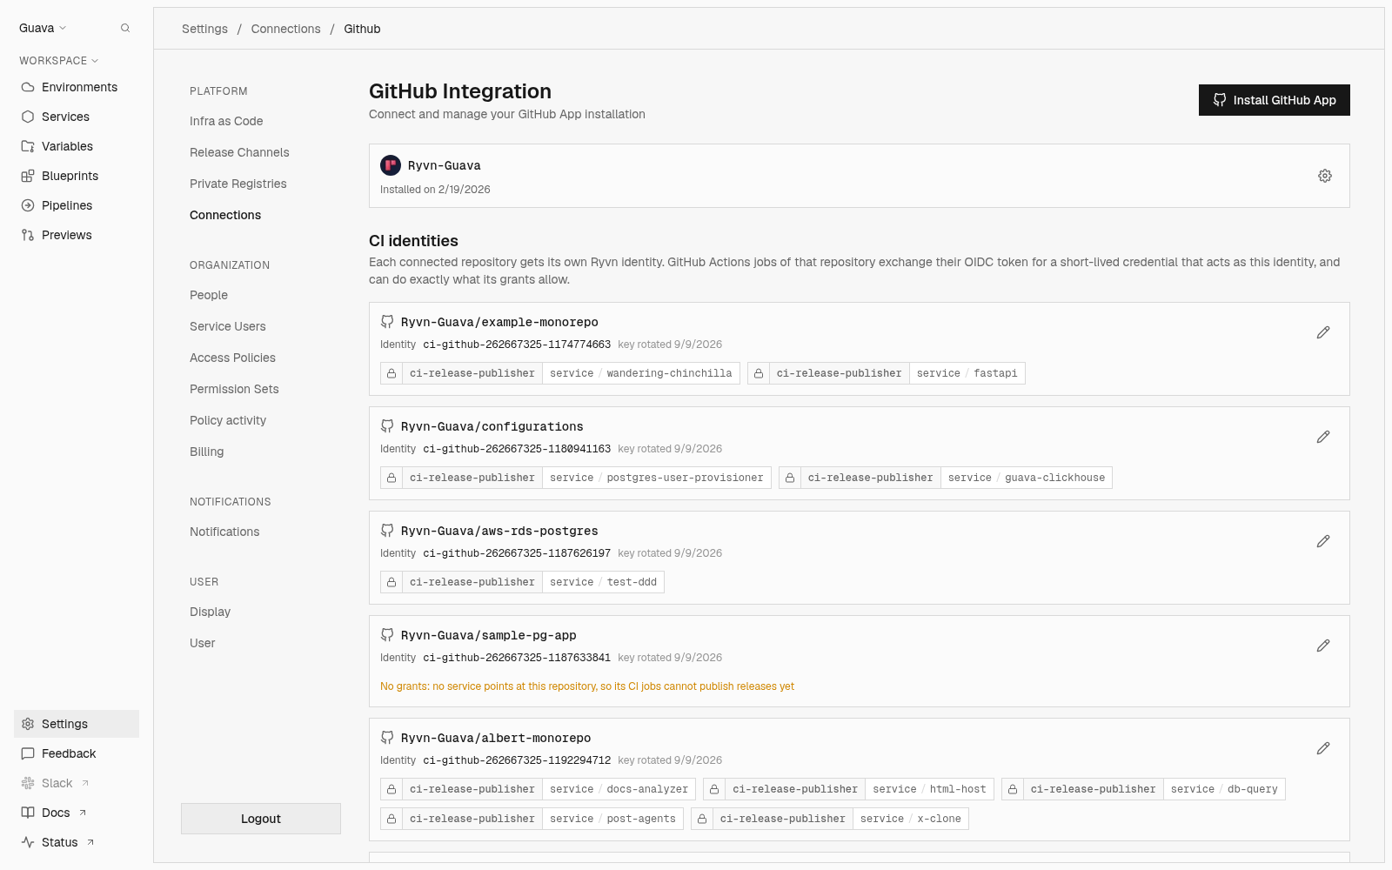Select Connections in the settings menu

[225, 215]
